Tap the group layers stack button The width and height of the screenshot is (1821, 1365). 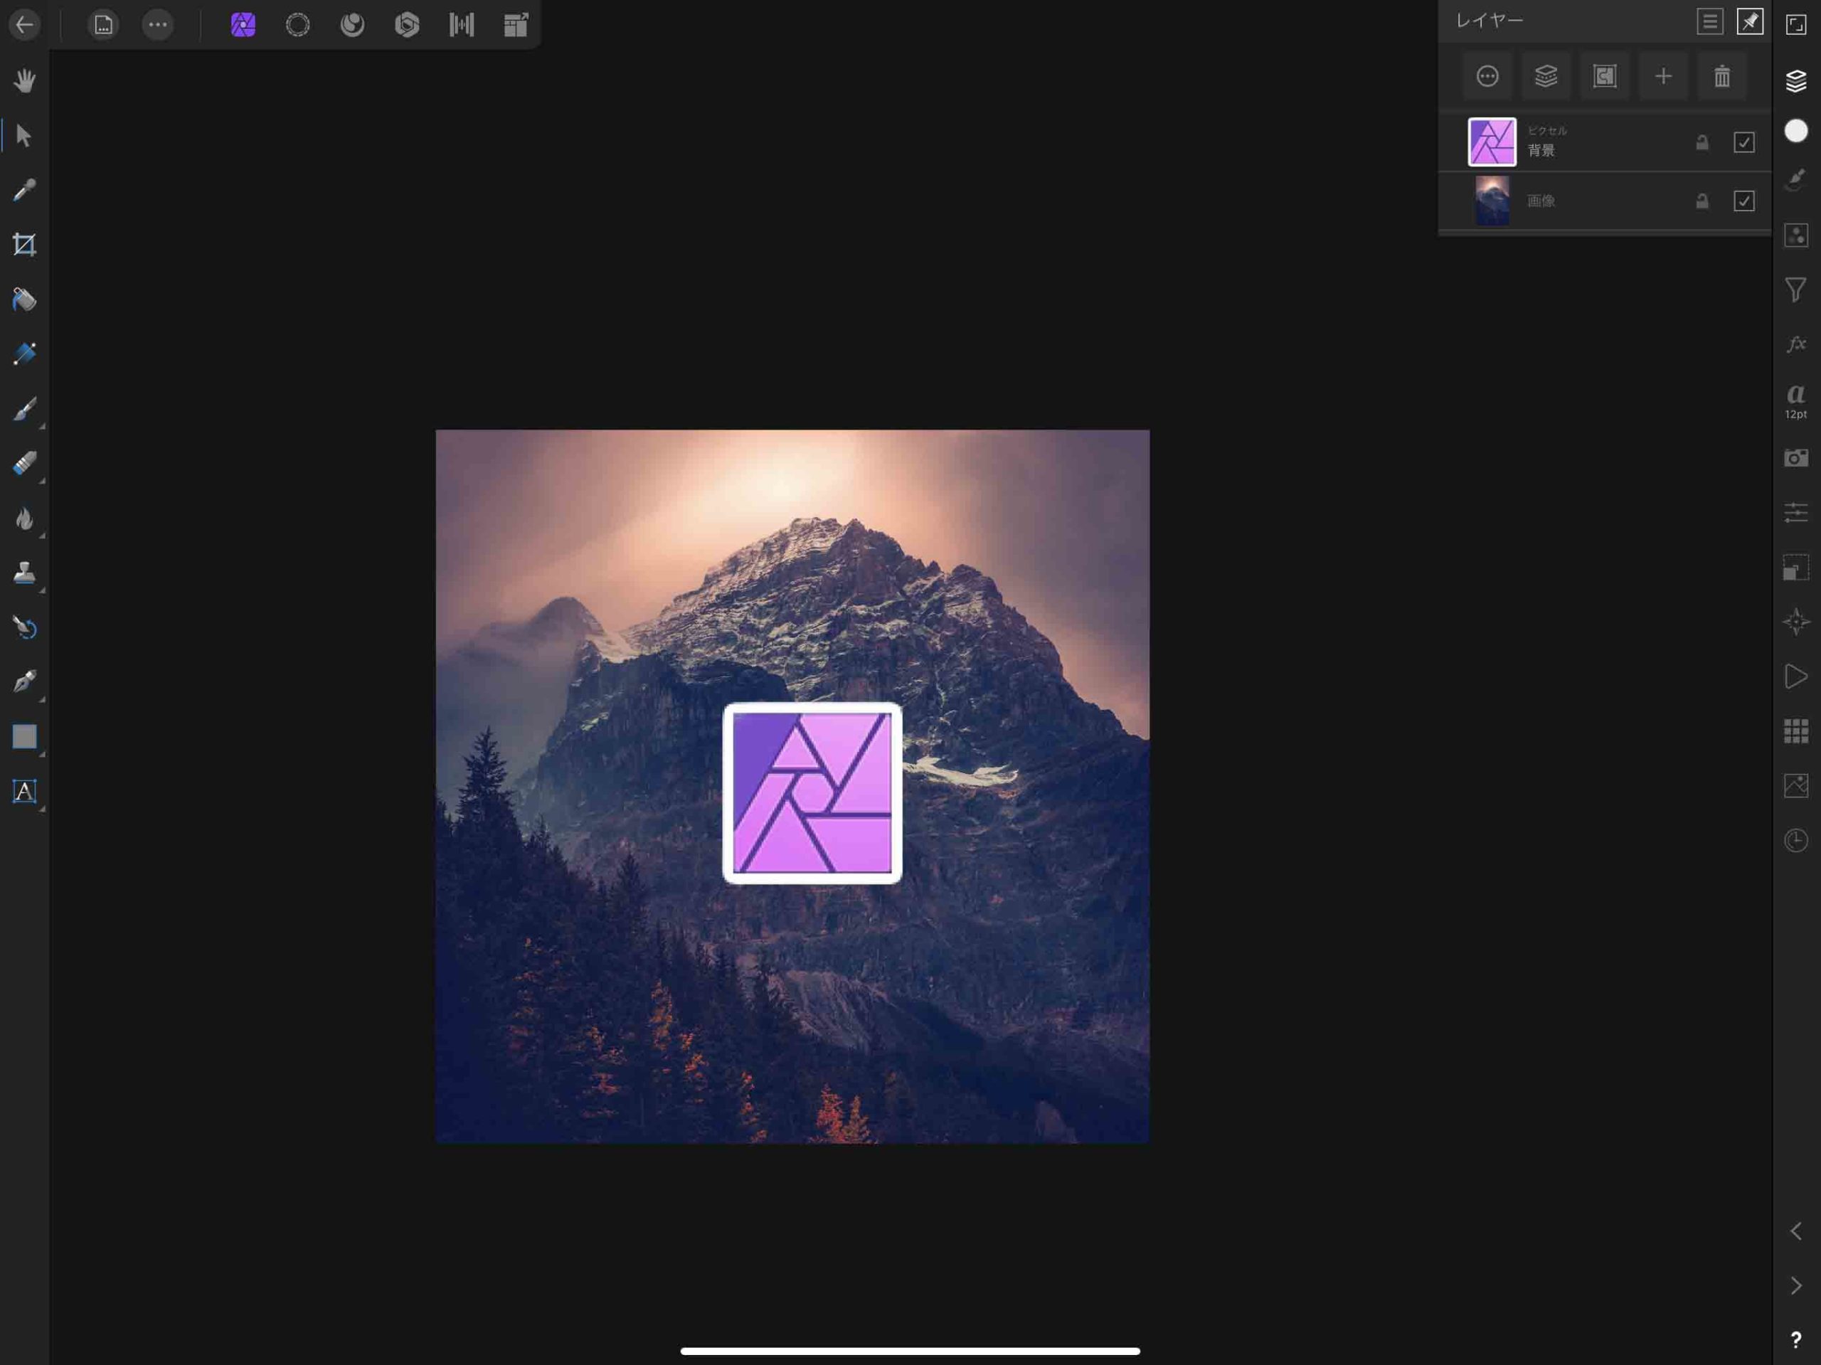coord(1546,77)
